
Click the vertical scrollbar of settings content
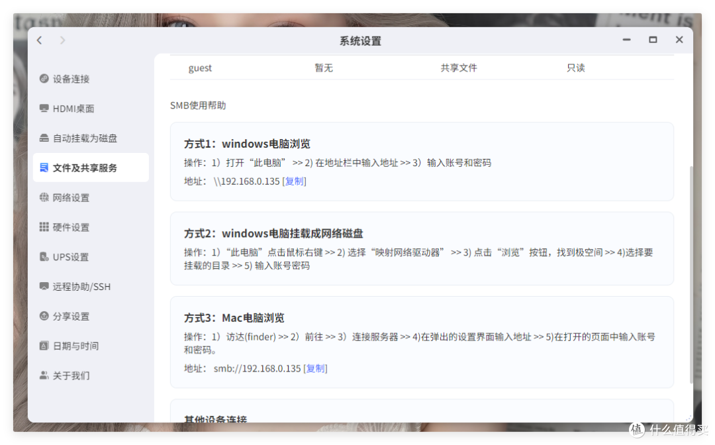pos(691,274)
